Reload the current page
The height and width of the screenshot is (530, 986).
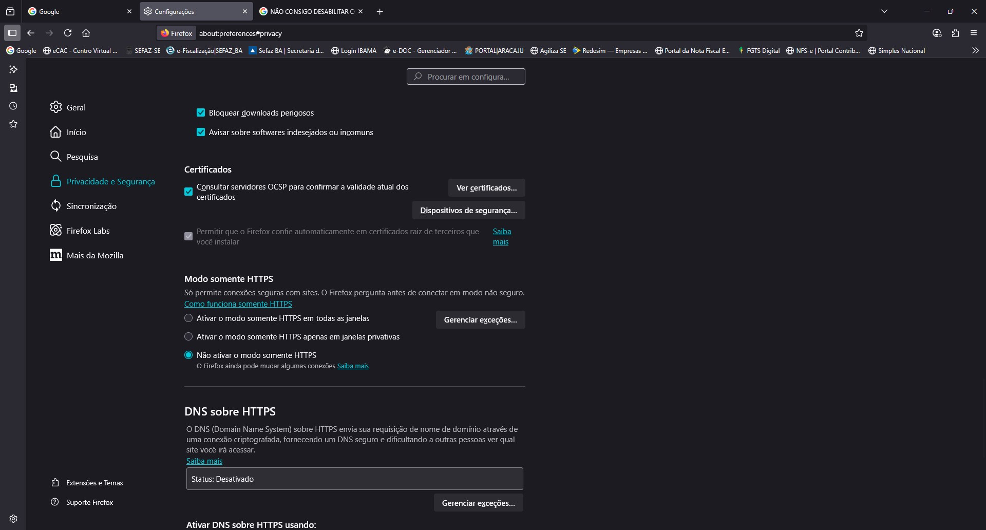(x=68, y=33)
